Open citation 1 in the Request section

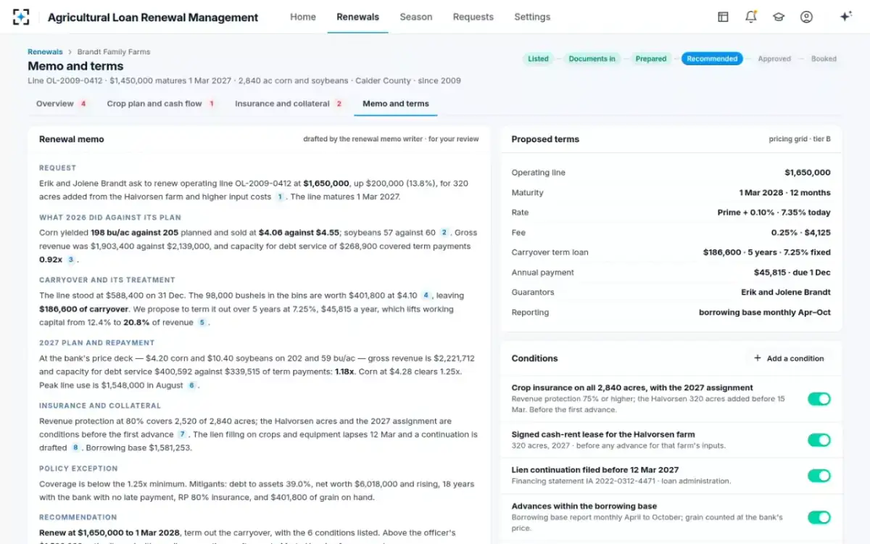[280, 197]
